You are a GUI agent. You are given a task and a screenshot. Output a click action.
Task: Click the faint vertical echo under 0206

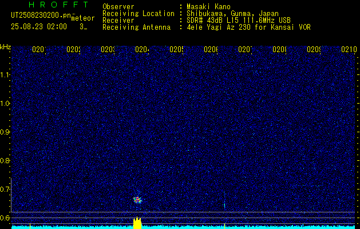pos(224,200)
